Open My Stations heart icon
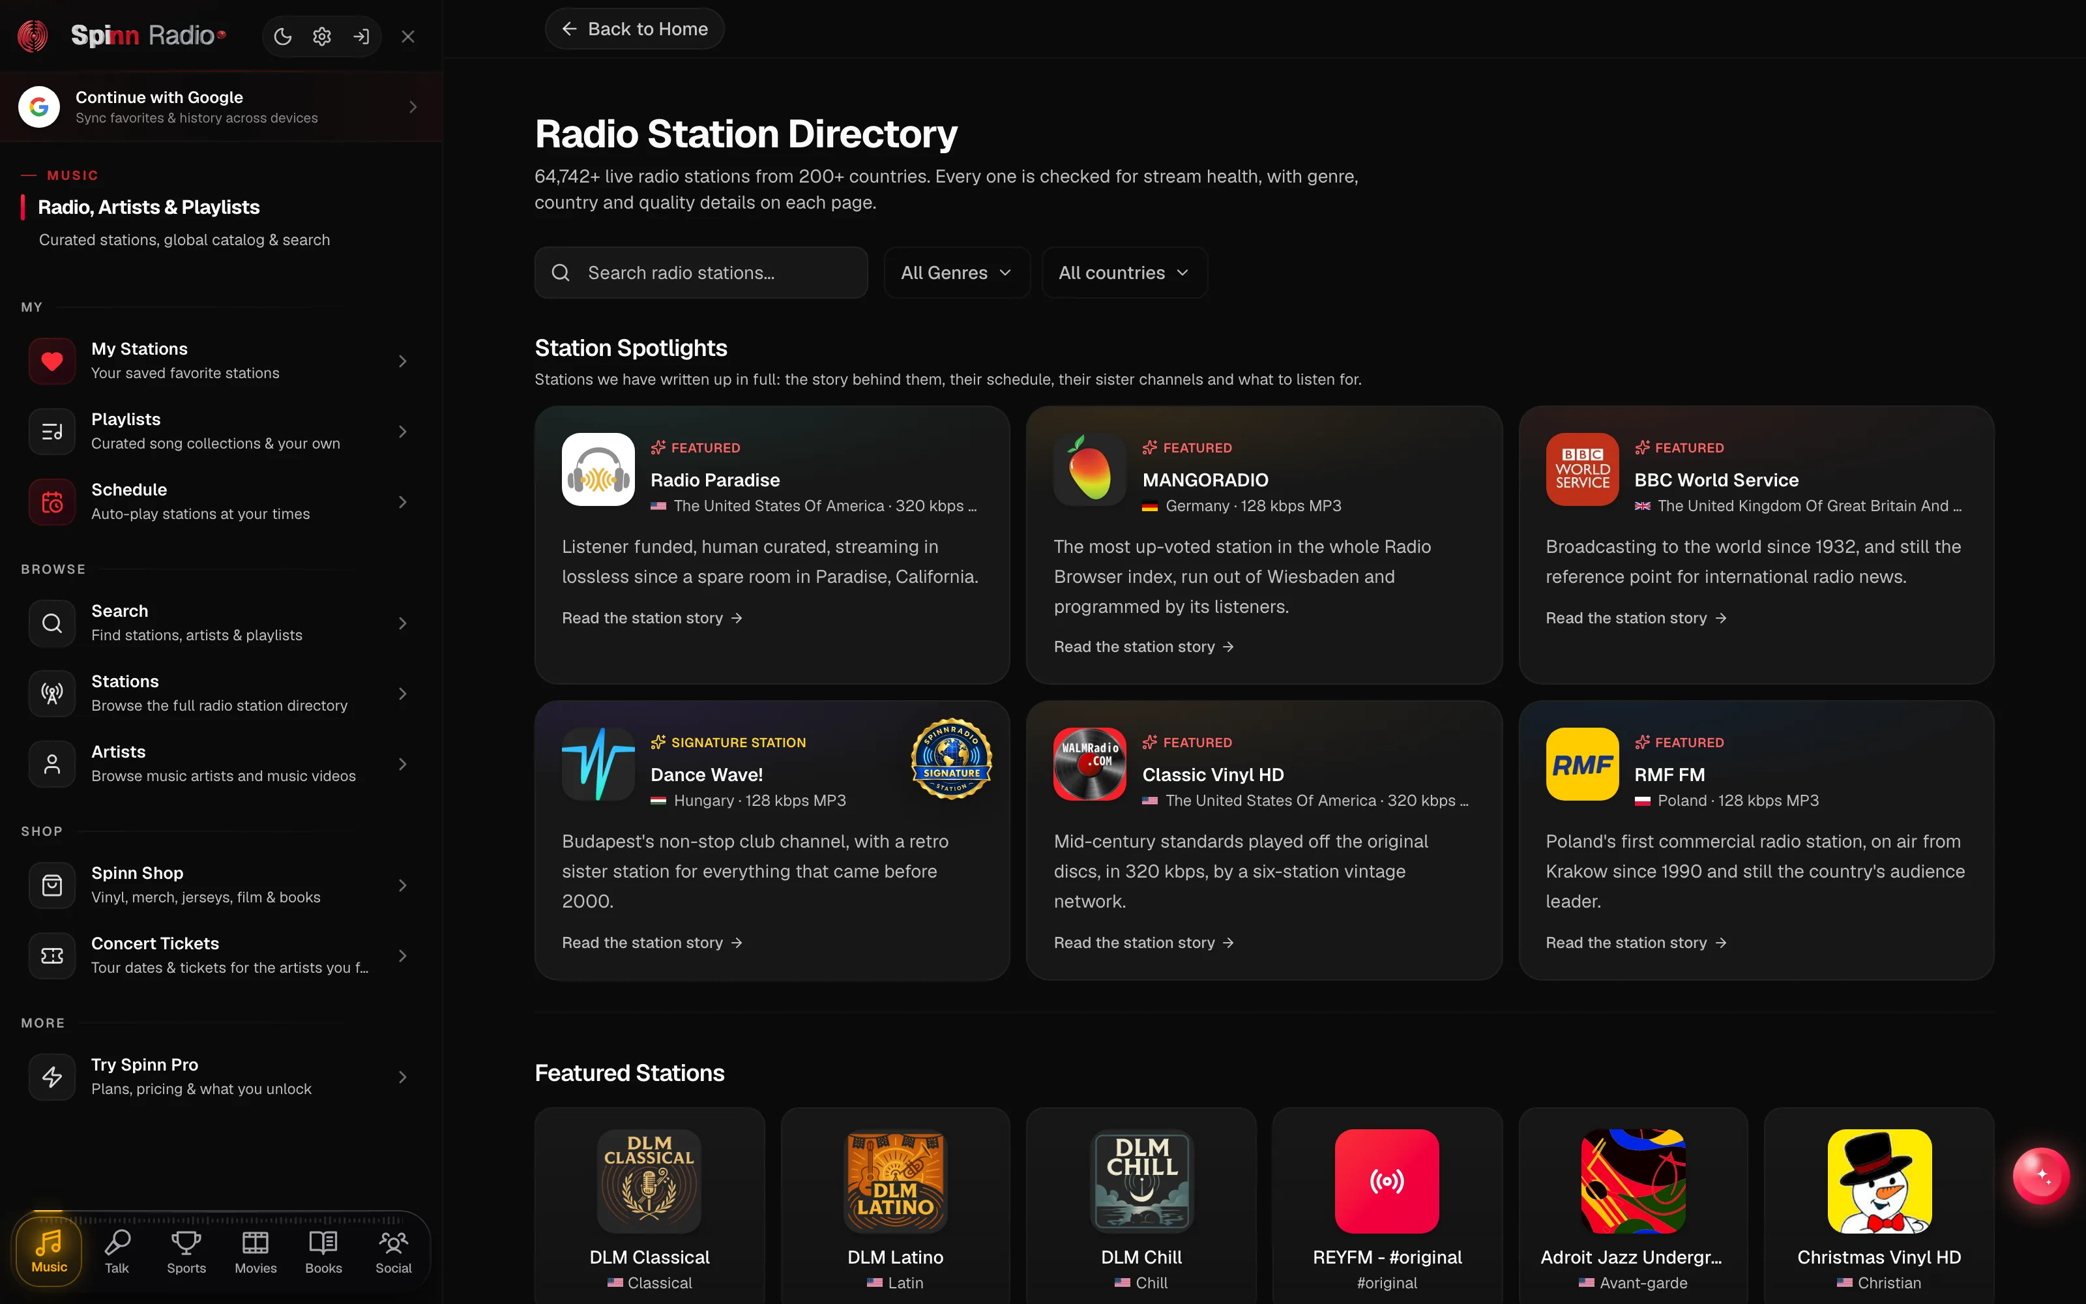Viewport: 2086px width, 1304px height. point(53,361)
